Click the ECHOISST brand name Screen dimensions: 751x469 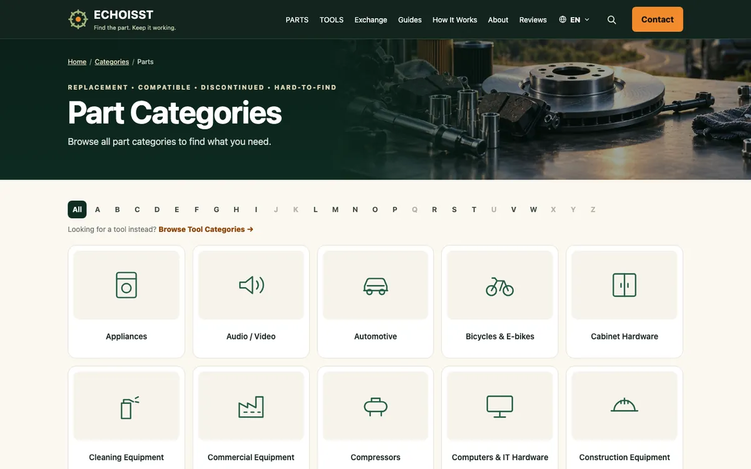pos(123,15)
